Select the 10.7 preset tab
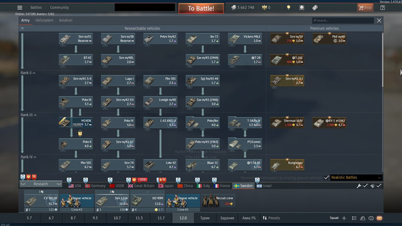 (x=117, y=218)
